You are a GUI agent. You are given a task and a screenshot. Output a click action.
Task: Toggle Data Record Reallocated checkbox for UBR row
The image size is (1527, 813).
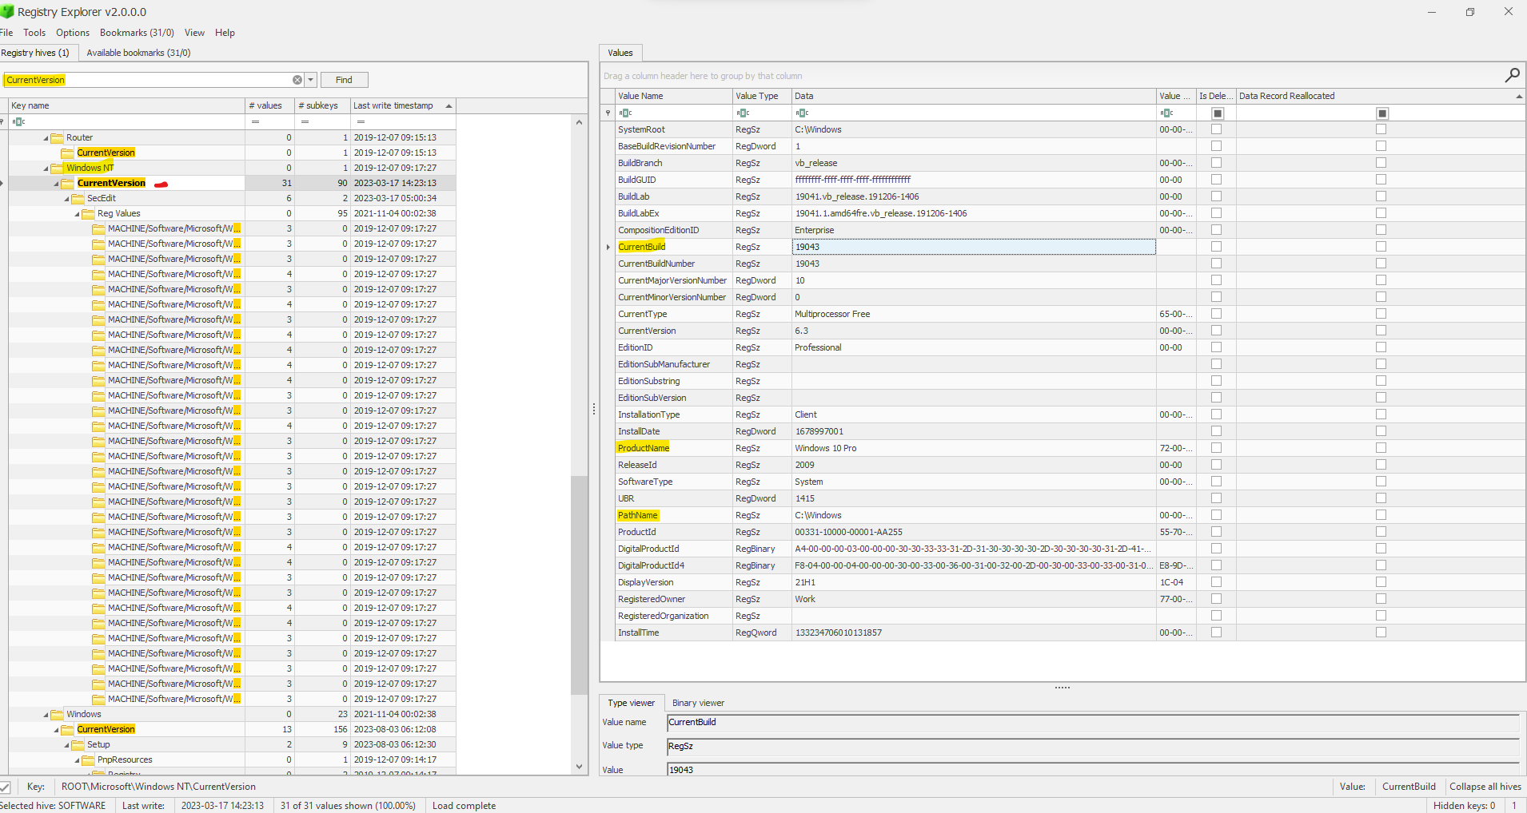coord(1381,498)
